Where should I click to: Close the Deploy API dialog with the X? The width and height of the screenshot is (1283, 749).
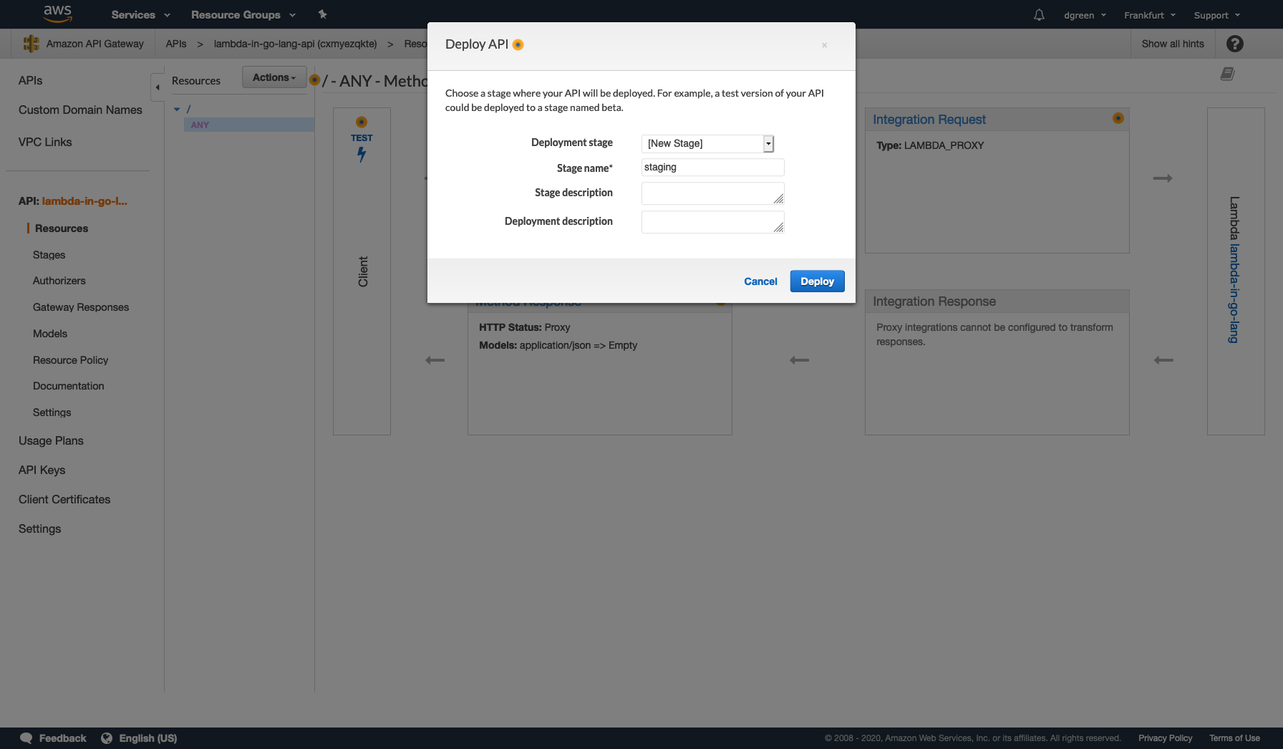[824, 45]
